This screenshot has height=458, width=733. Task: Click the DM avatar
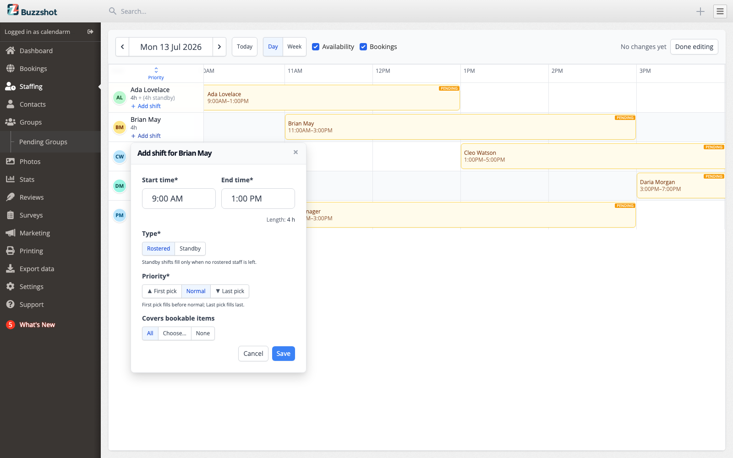click(x=120, y=186)
